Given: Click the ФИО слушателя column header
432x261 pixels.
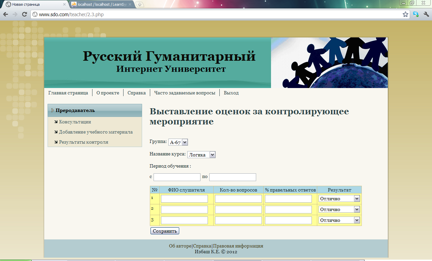Looking at the screenshot, I should pyautogui.click(x=186, y=190).
